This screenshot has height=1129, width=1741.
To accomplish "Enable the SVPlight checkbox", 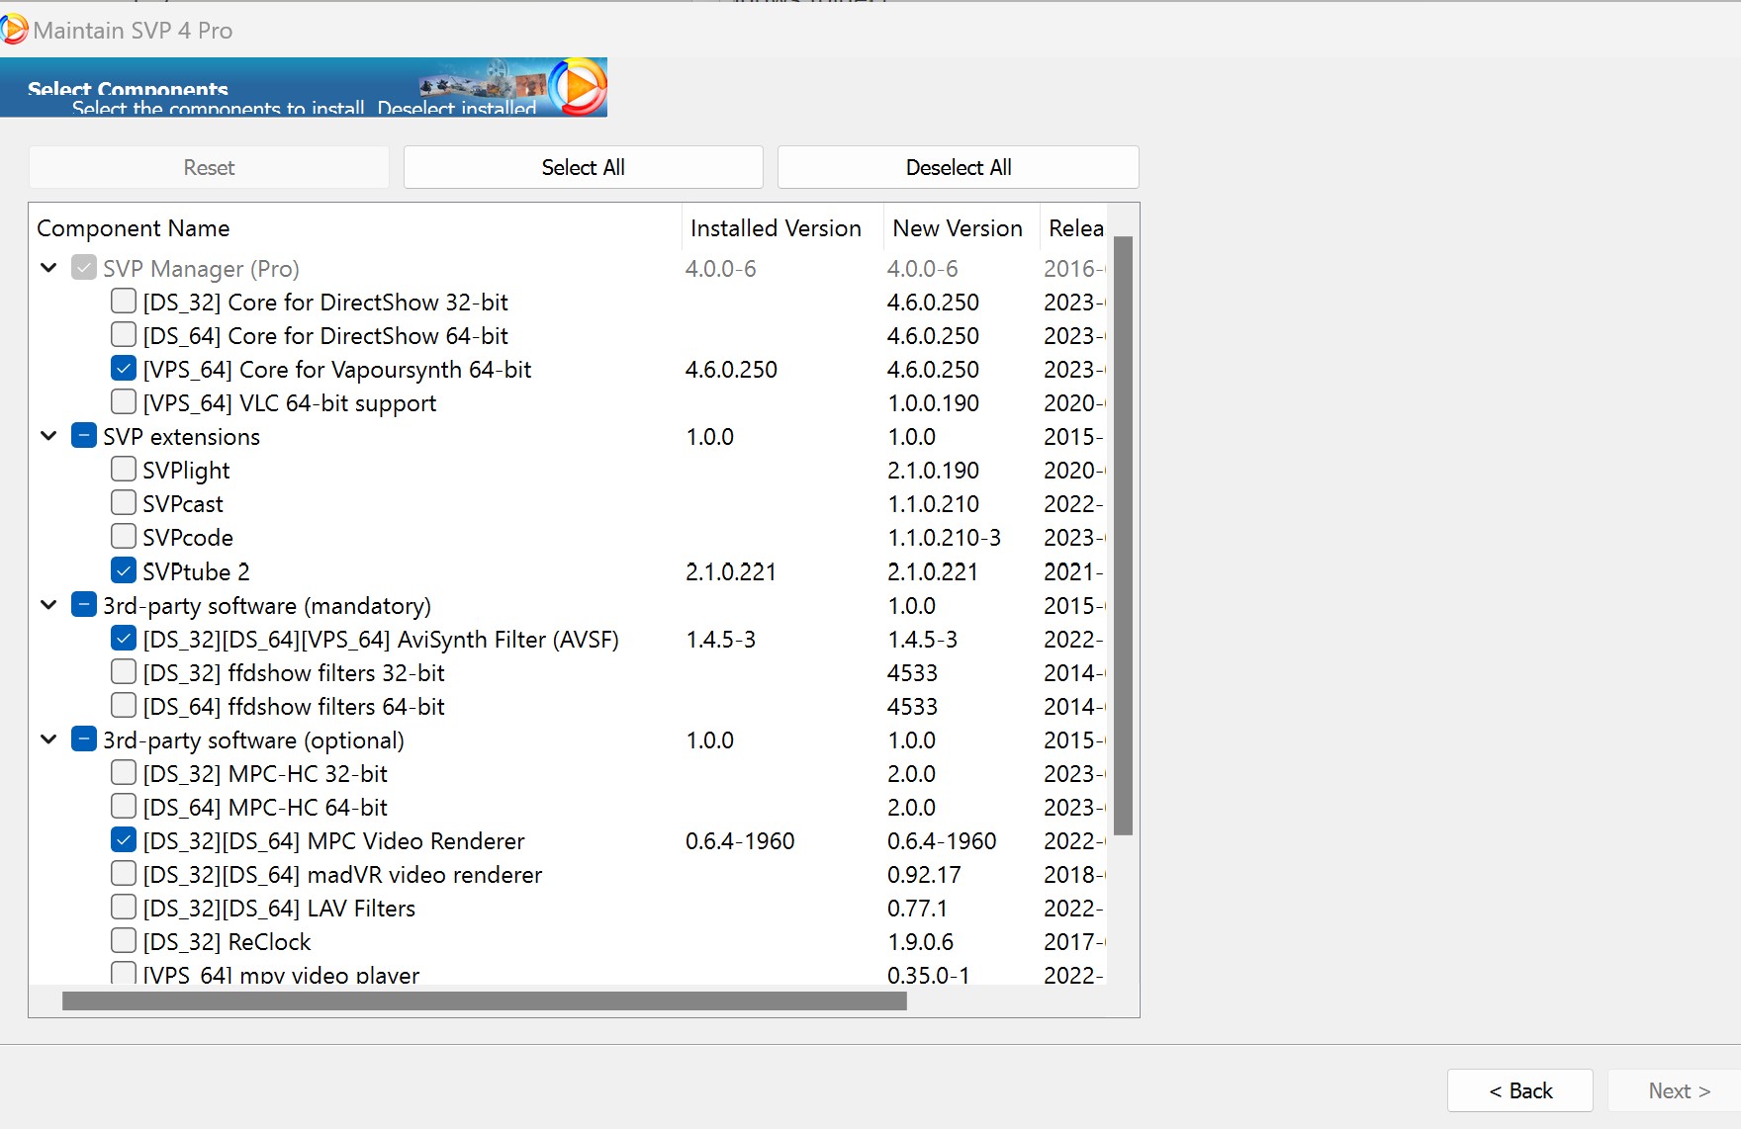I will click(124, 470).
